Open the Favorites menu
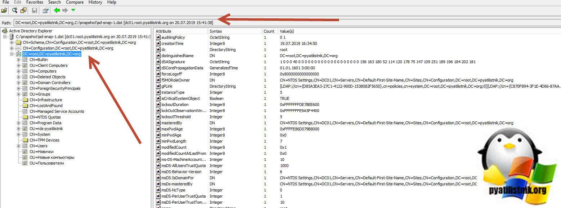Viewport: 561px width, 208px height. pyautogui.click(x=35, y=2)
